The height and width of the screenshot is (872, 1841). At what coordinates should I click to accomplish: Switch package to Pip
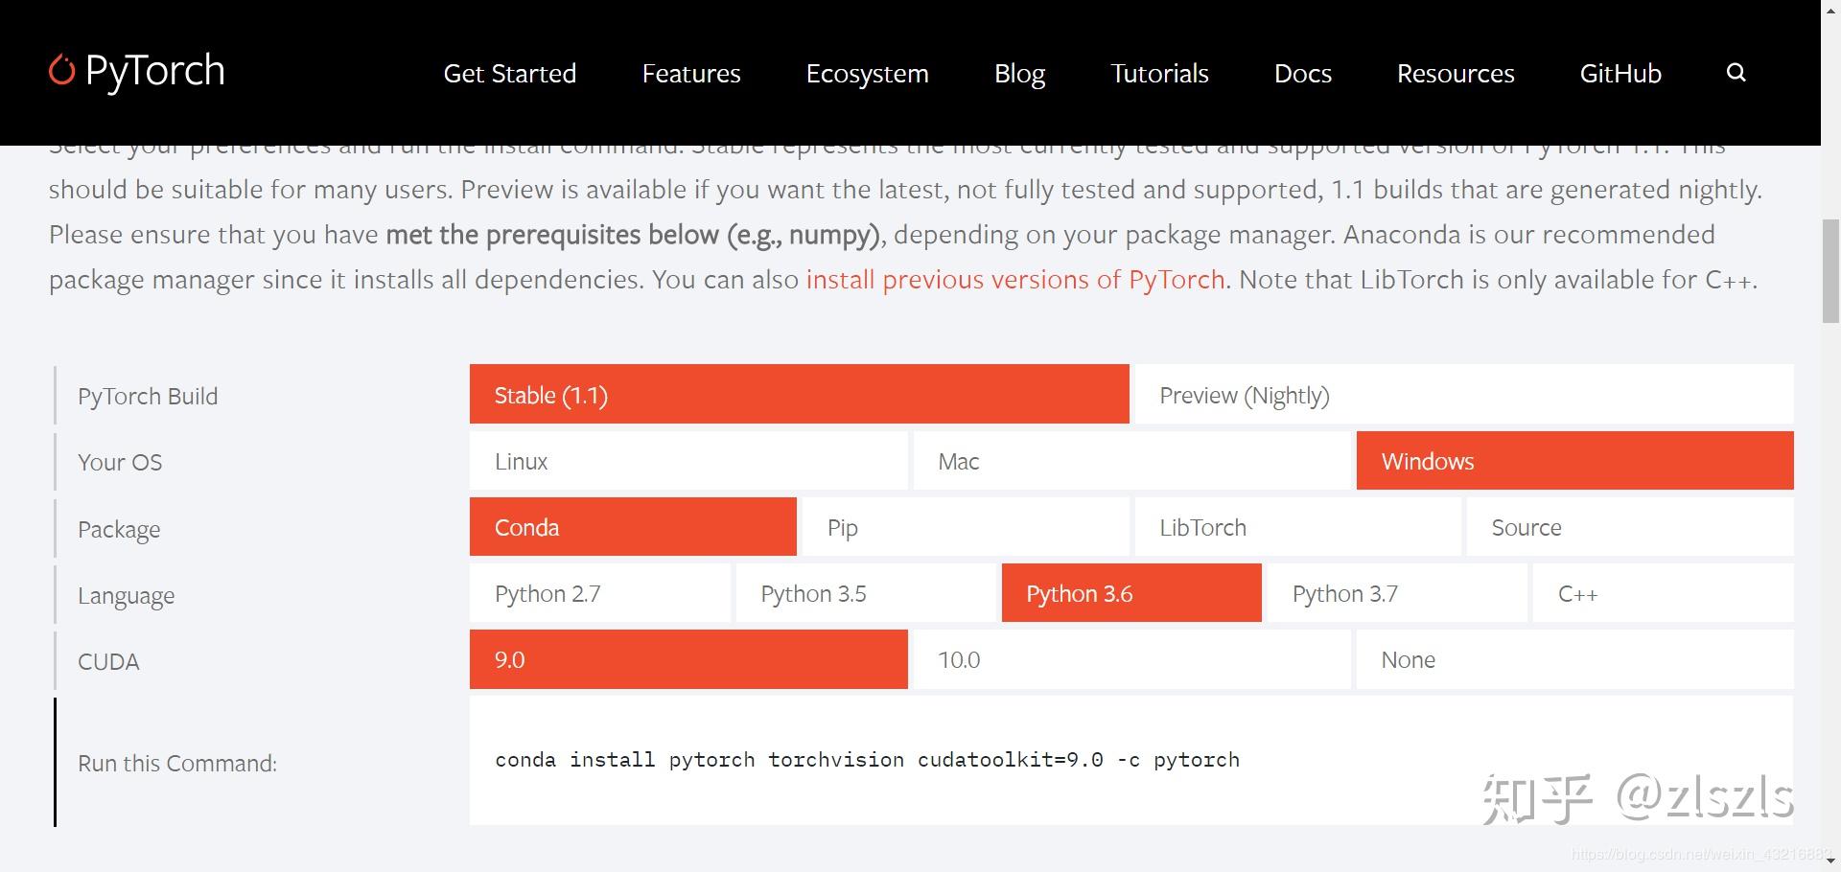click(964, 527)
